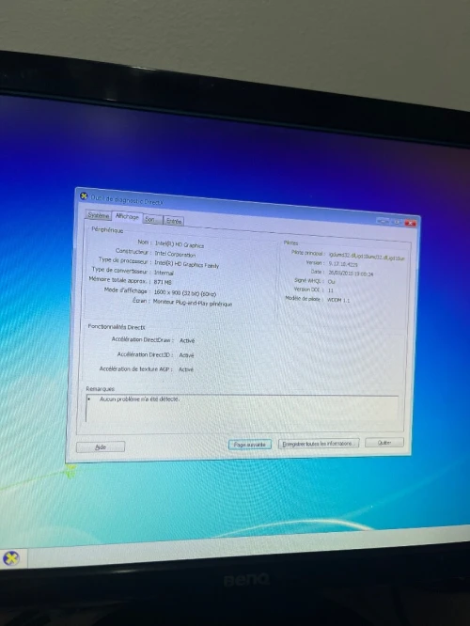Click the DirectX icon in title bar
Screen dimensions: 470x626
(84, 196)
